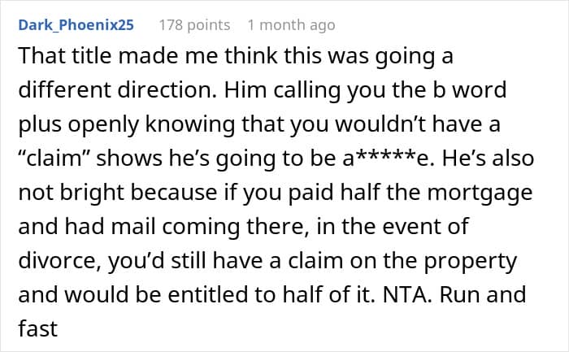Click the final word 'fast'
569x352 pixels.
[x=37, y=328]
